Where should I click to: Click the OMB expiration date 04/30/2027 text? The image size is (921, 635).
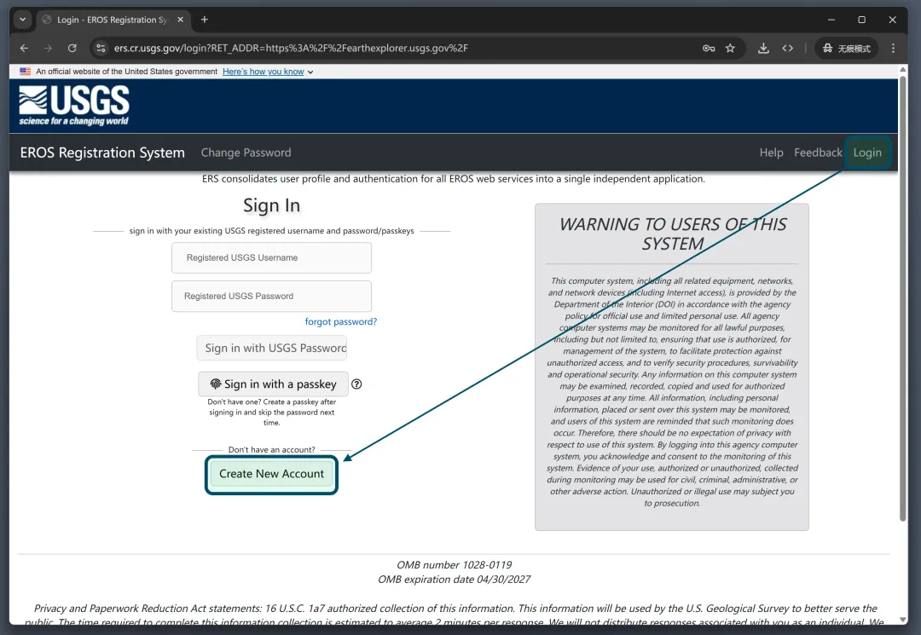(454, 580)
